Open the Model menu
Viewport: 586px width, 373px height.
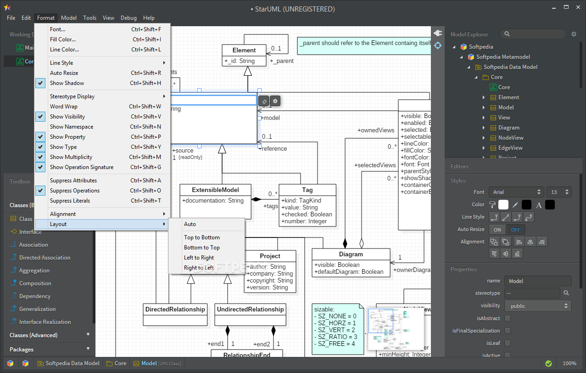69,18
